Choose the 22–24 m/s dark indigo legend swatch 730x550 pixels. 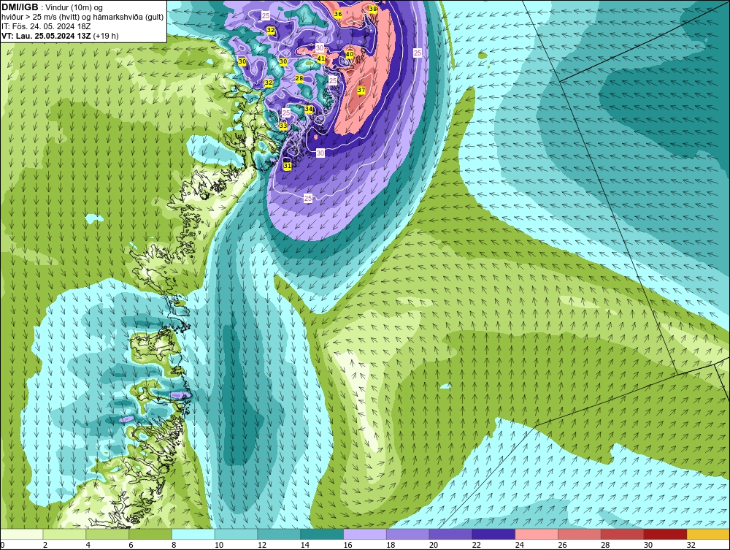click(493, 534)
